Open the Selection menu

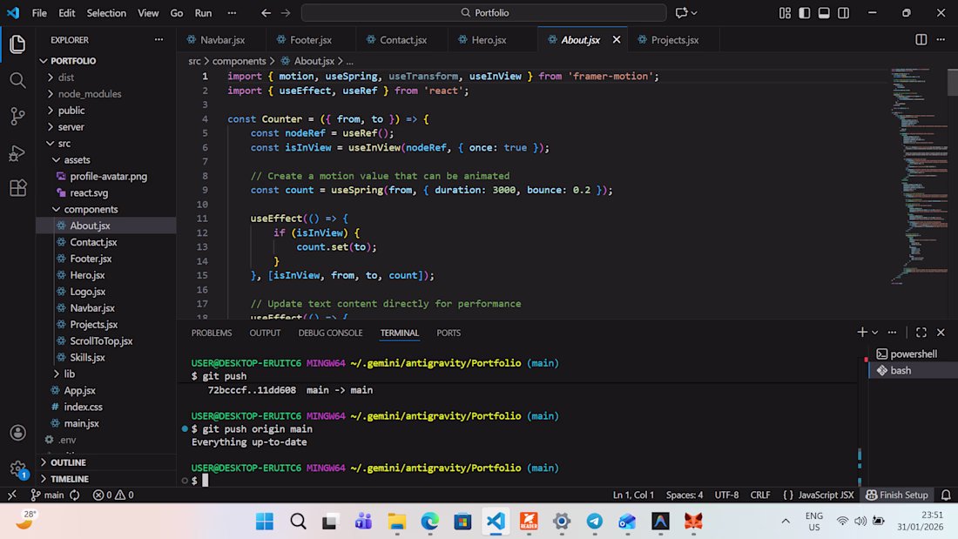[106, 13]
